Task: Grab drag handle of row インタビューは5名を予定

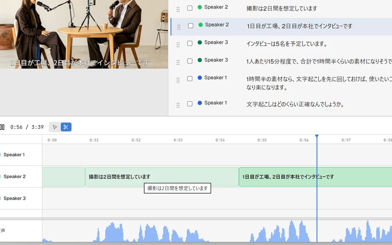Action: tap(178, 45)
